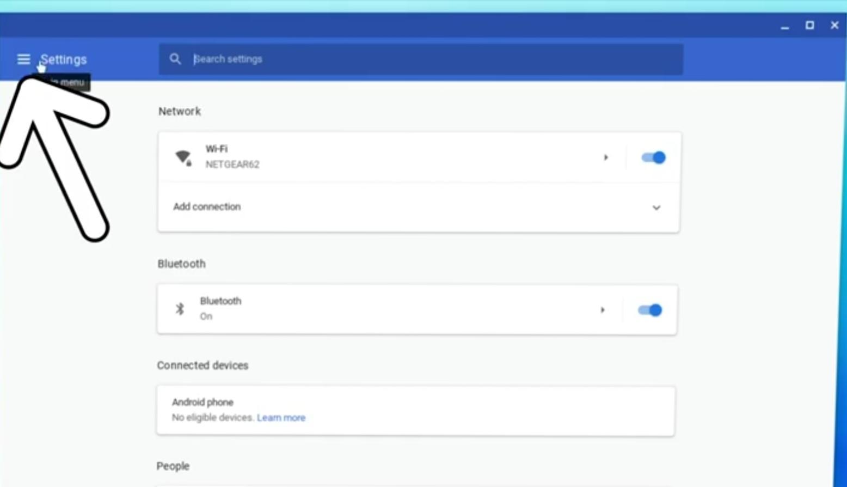Viewport: 847px width, 487px height.
Task: Open Bluetooth device list arrow
Action: pos(603,310)
